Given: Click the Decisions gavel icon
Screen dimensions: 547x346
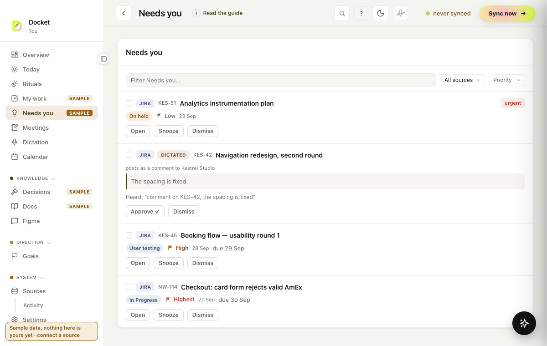Looking at the screenshot, I should (15, 192).
